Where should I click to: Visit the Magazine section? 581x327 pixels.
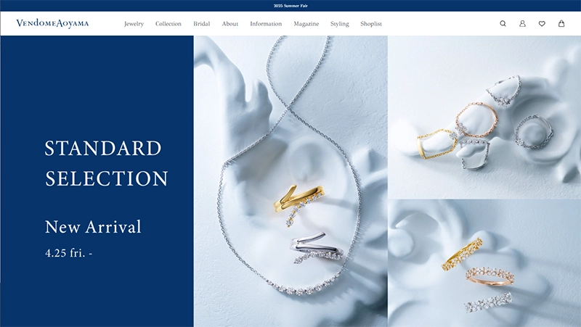click(306, 24)
